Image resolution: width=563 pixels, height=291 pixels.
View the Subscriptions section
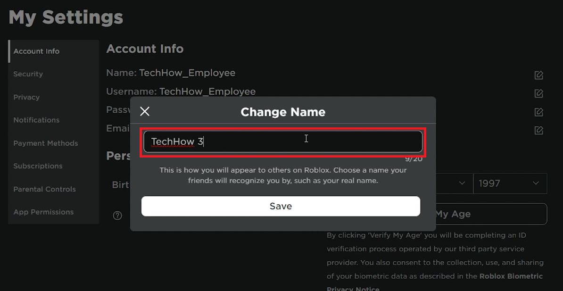pos(38,166)
